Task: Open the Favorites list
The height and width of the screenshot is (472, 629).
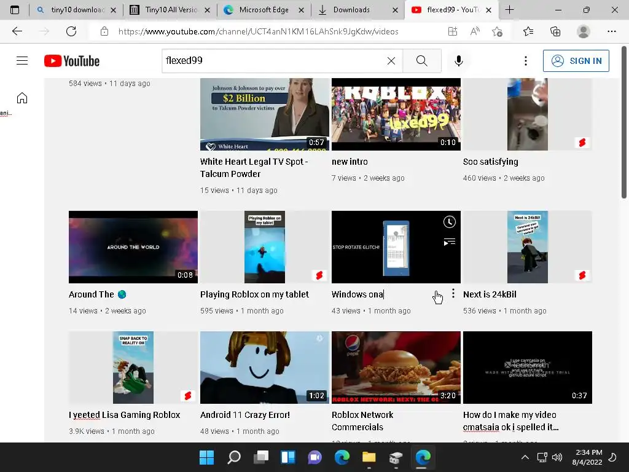Action: click(528, 31)
